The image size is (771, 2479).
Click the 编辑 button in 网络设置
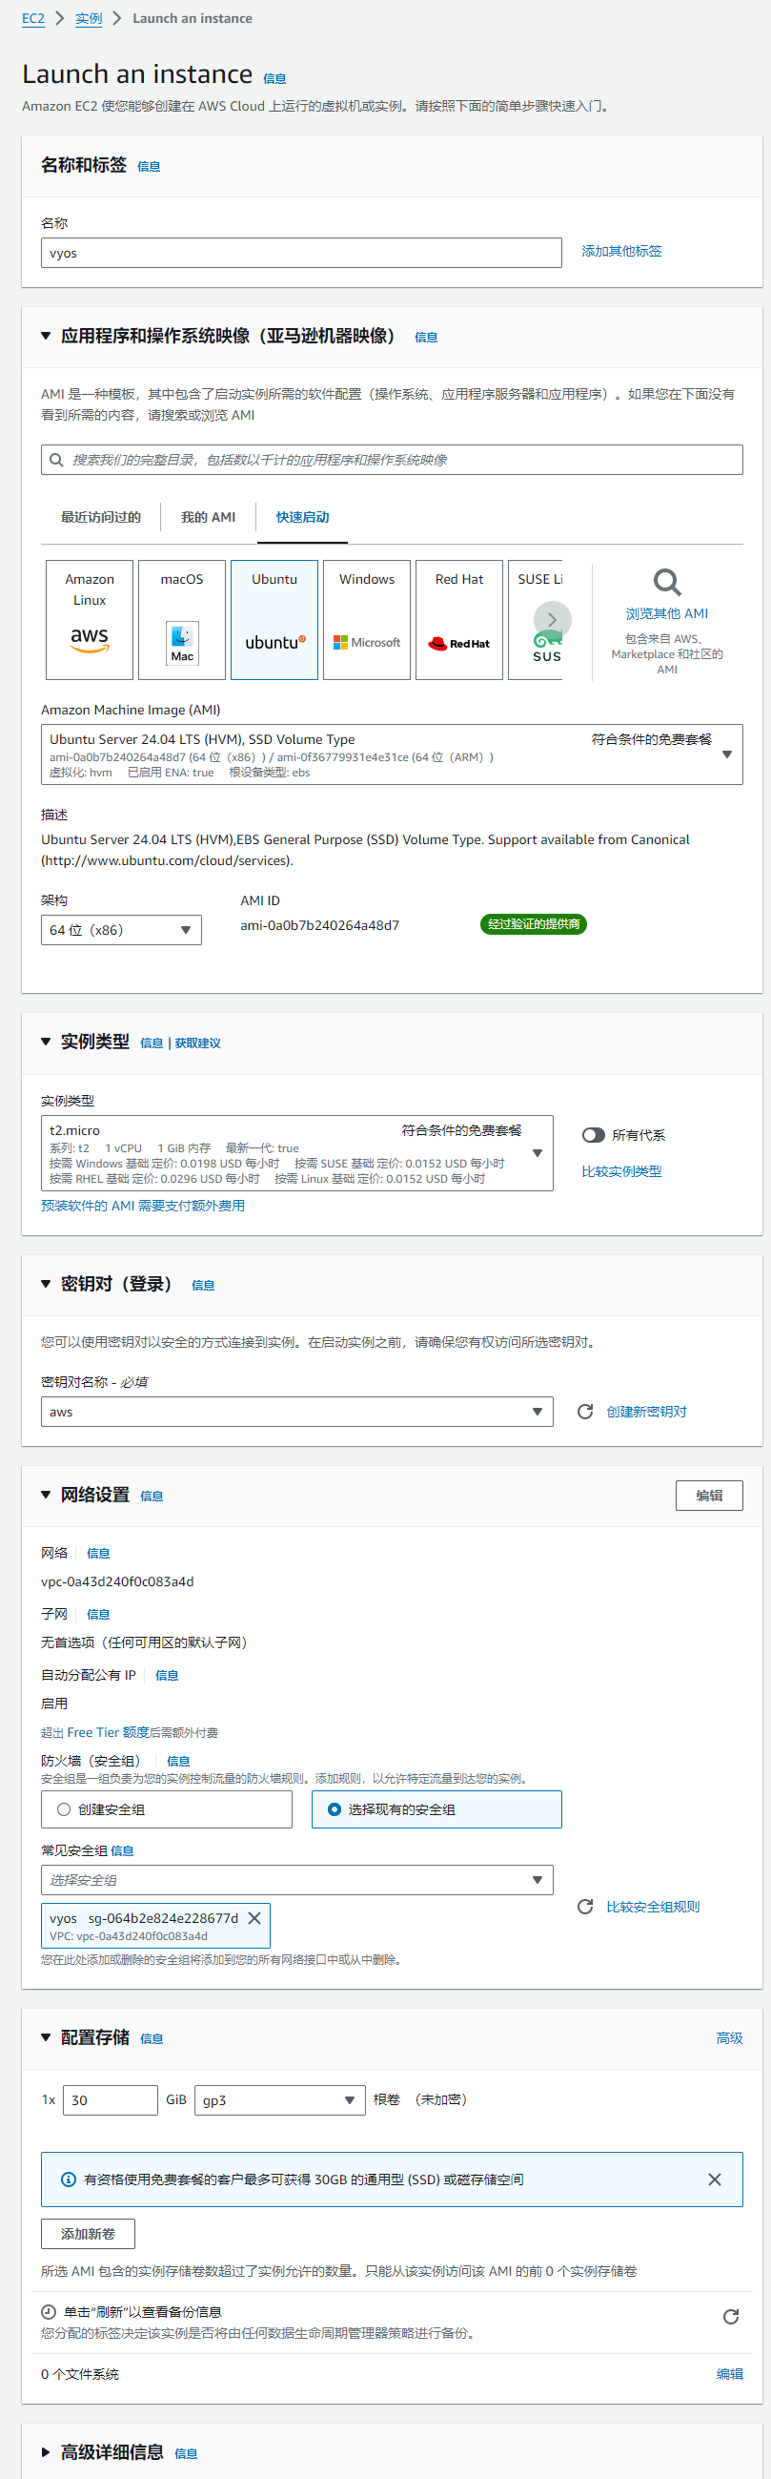[x=709, y=1496]
